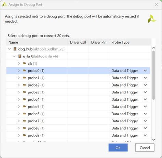Click the probe5 port icon

click(24, 106)
